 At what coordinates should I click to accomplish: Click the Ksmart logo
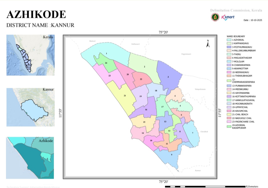(228, 17)
